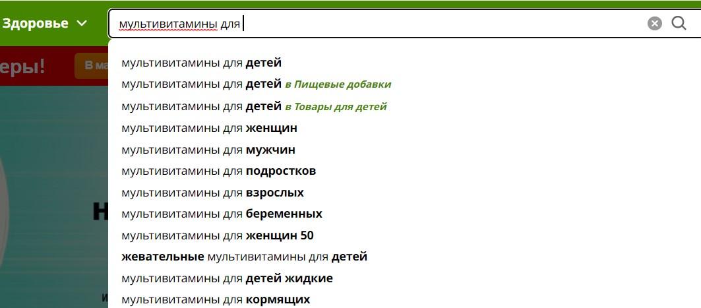Select the suggestion мультивитамины для кормящих
The image size is (701, 308).
click(x=216, y=299)
